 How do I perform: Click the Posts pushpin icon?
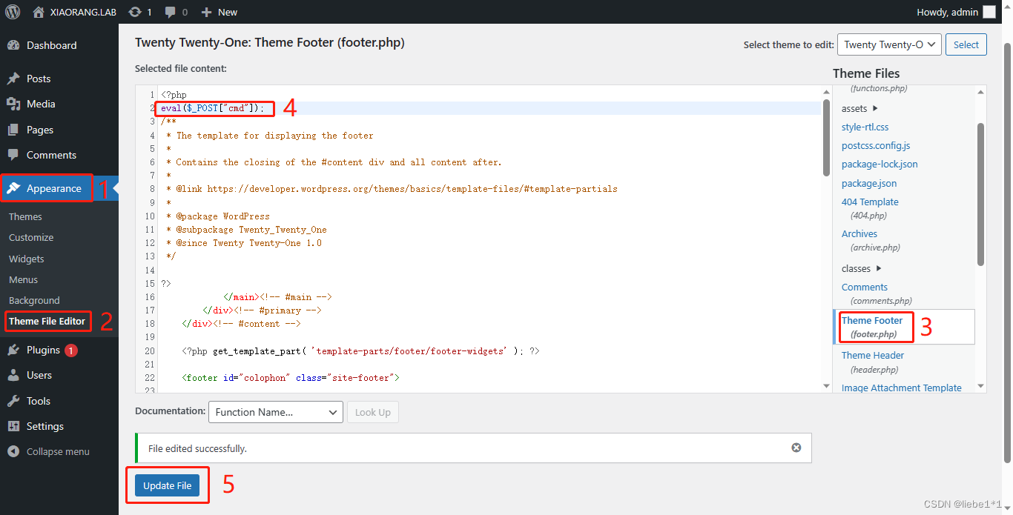[x=13, y=79]
